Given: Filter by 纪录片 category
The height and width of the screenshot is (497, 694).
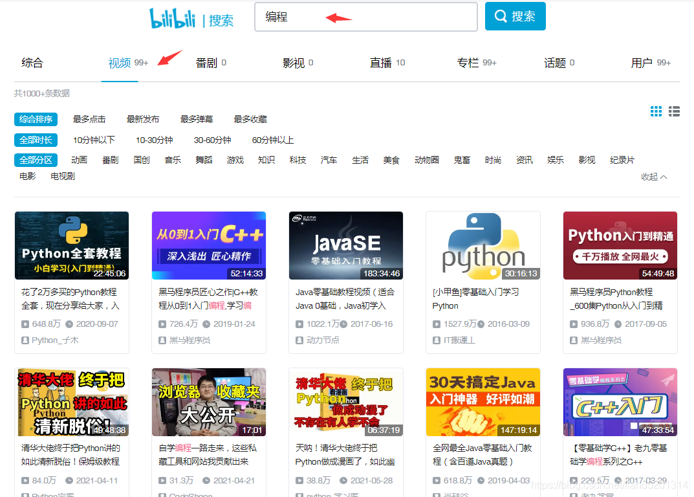Looking at the screenshot, I should (x=622, y=160).
